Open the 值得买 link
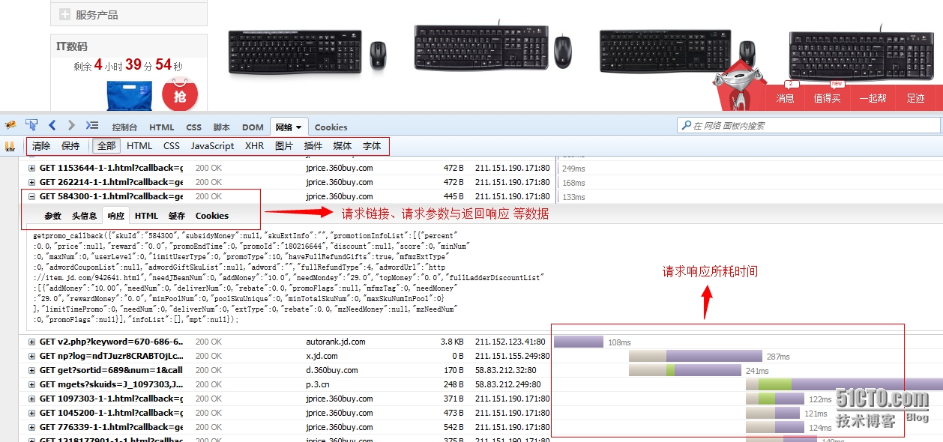 click(x=828, y=98)
